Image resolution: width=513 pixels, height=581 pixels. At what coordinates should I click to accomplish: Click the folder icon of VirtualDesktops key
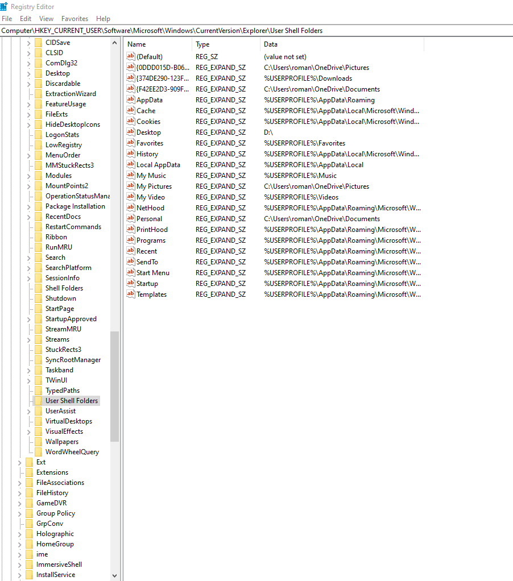point(38,421)
